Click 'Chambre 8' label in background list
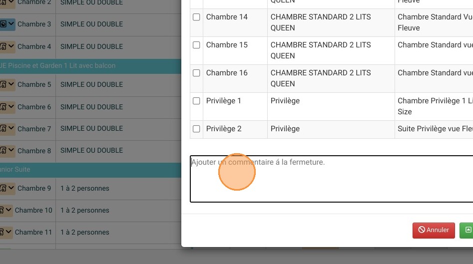 point(34,151)
